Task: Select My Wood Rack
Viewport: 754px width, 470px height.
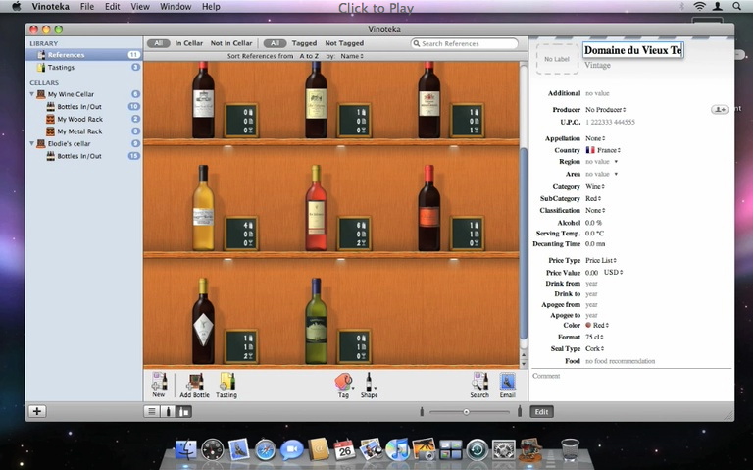Action: (83, 119)
